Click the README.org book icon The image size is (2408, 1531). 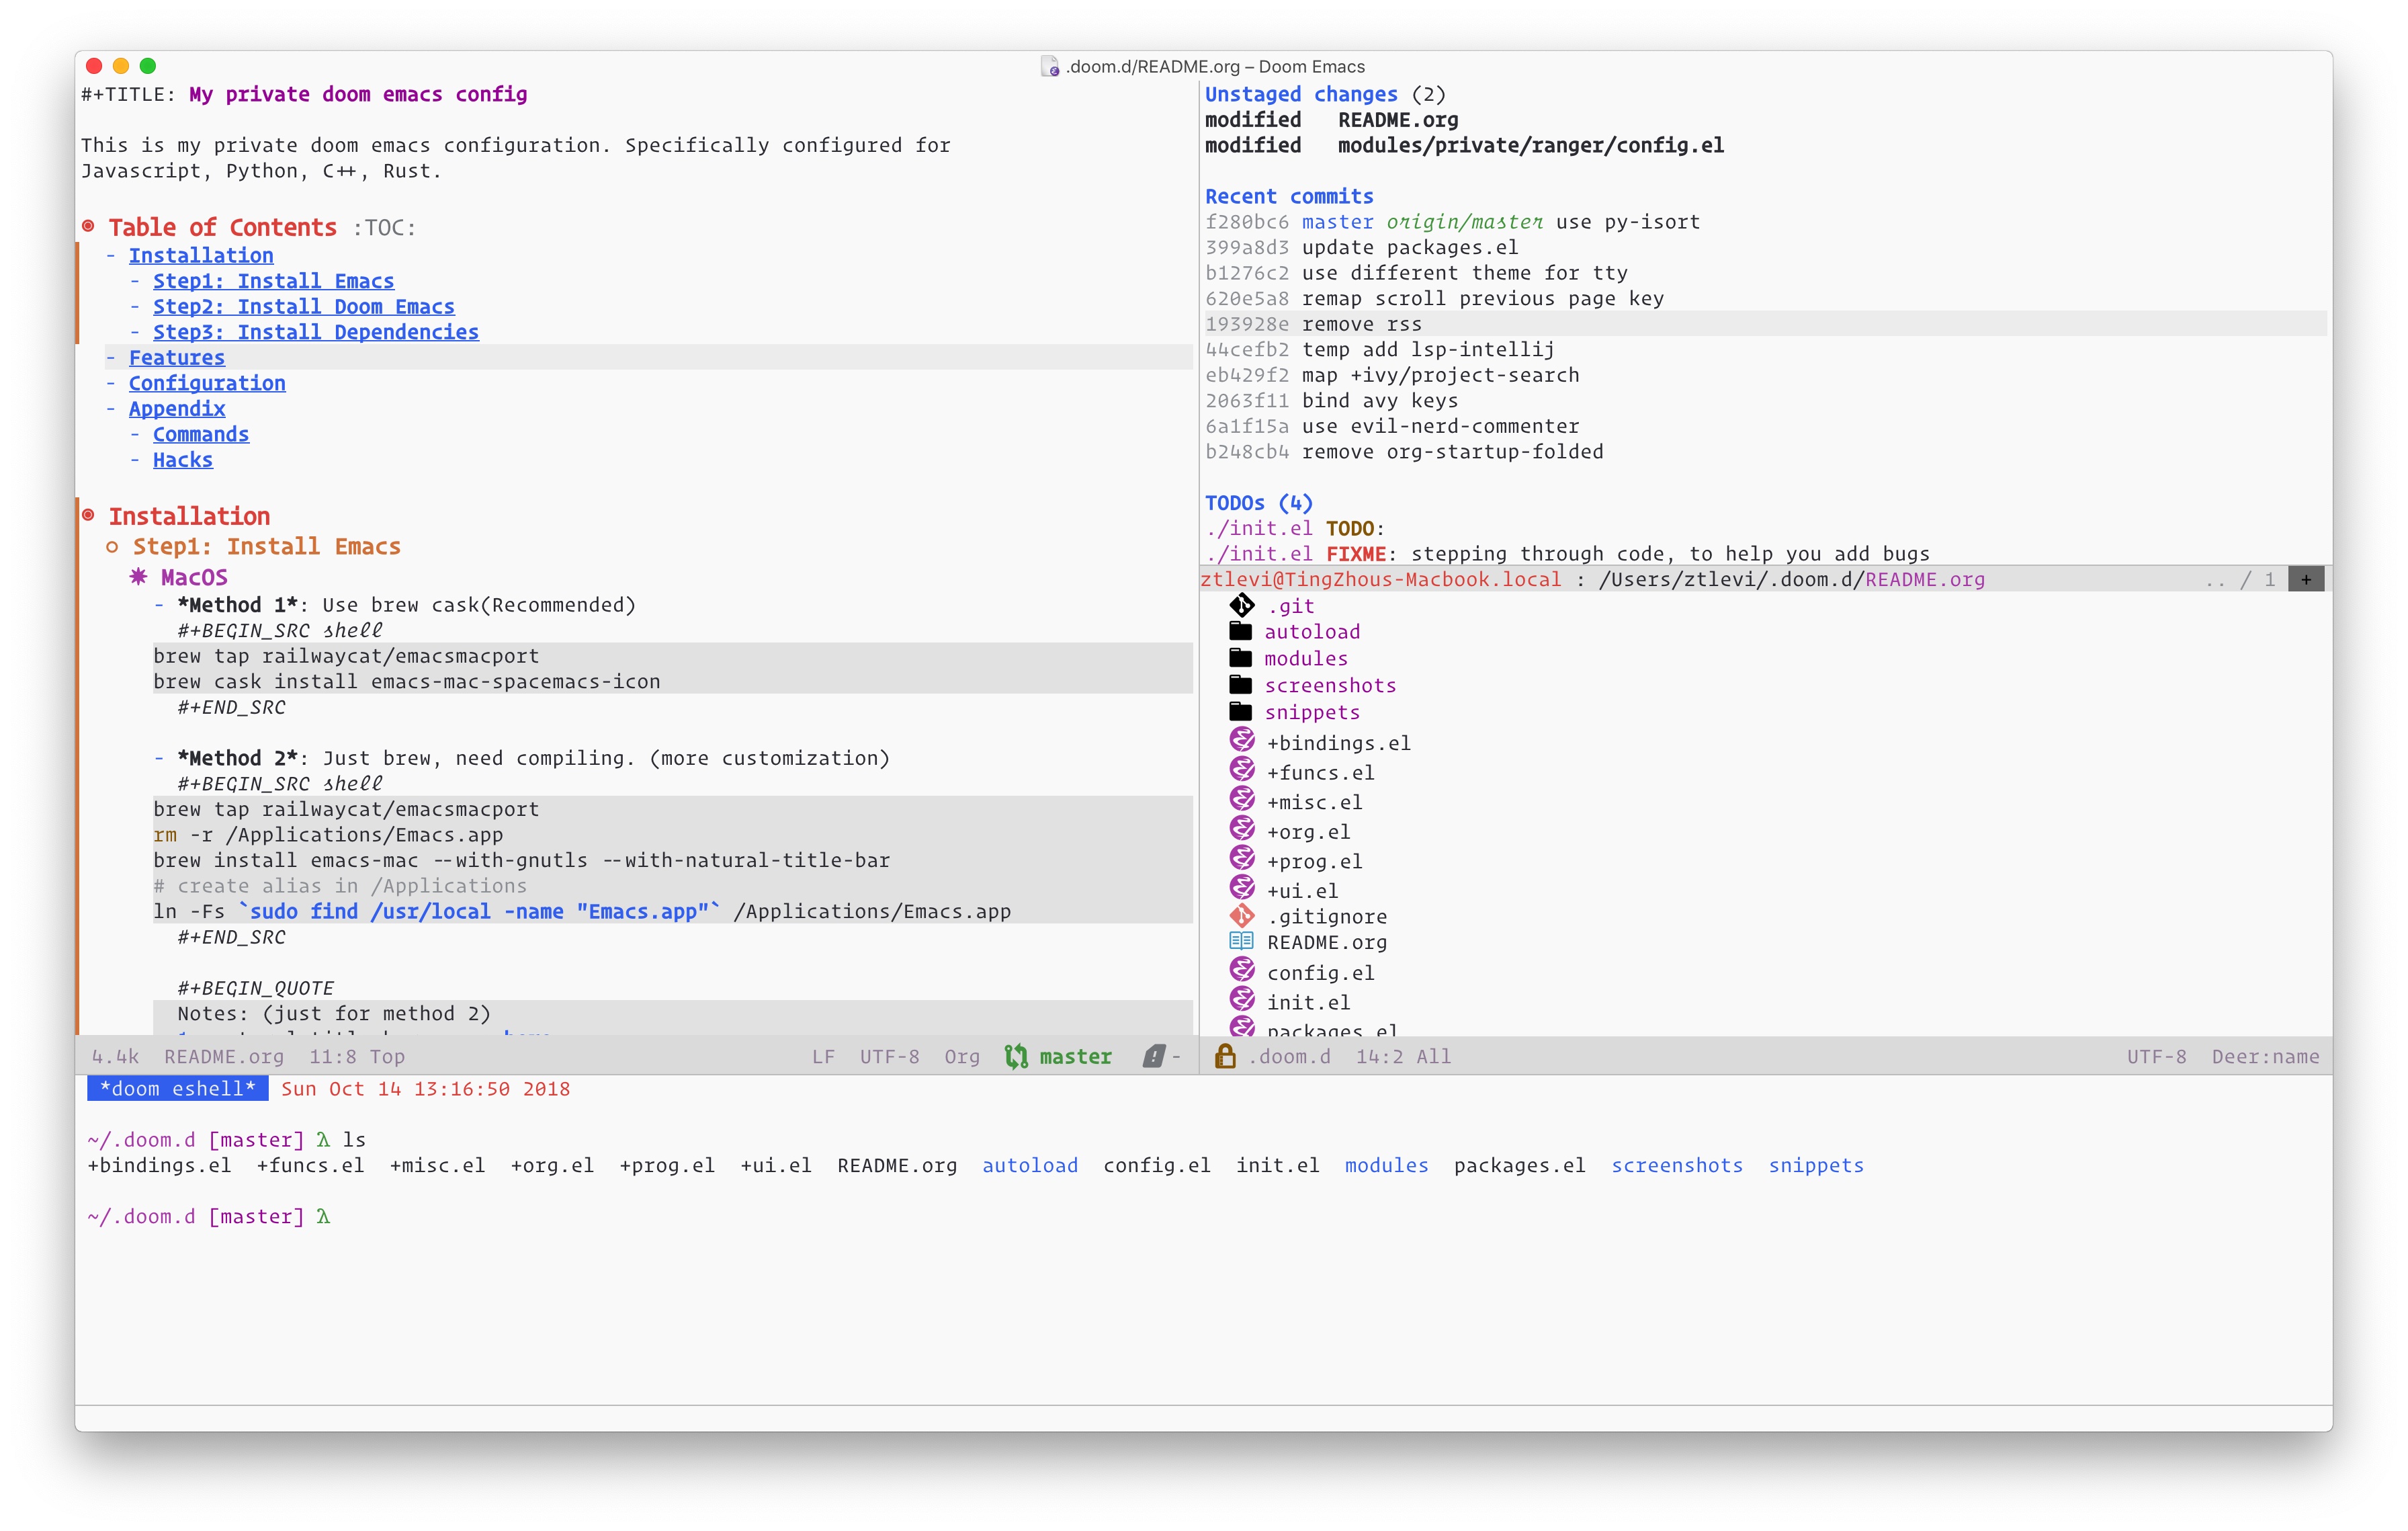pos(1241,941)
